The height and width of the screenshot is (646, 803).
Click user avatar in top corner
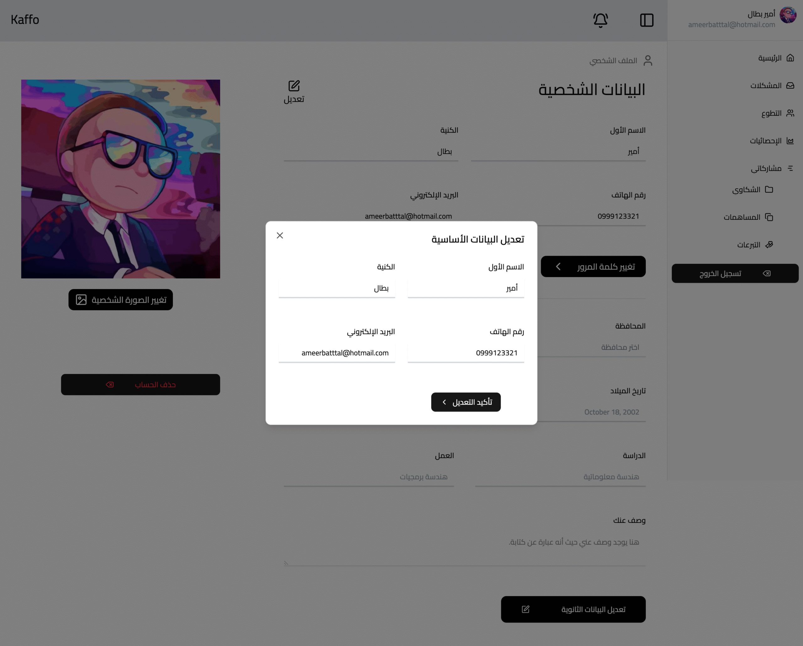pyautogui.click(x=788, y=15)
